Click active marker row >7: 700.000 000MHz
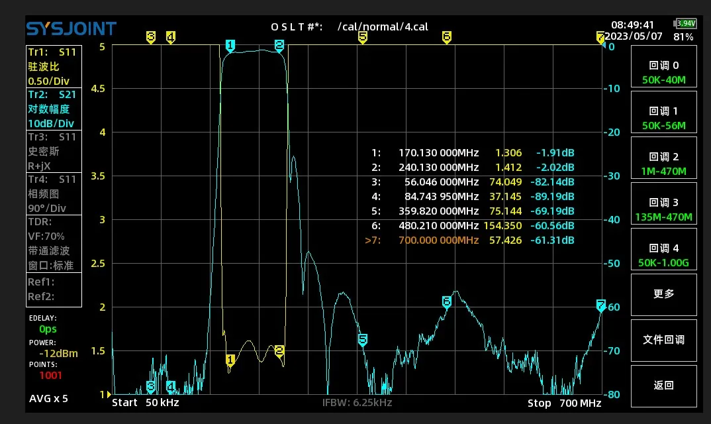Viewport: 711px width, 424px height. coord(470,240)
